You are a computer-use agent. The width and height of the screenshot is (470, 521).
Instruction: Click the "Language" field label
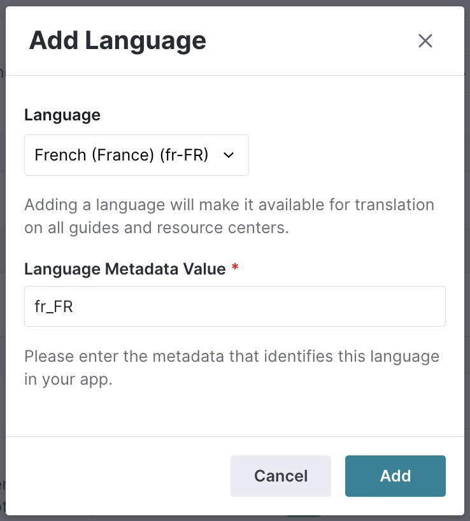[x=62, y=115]
